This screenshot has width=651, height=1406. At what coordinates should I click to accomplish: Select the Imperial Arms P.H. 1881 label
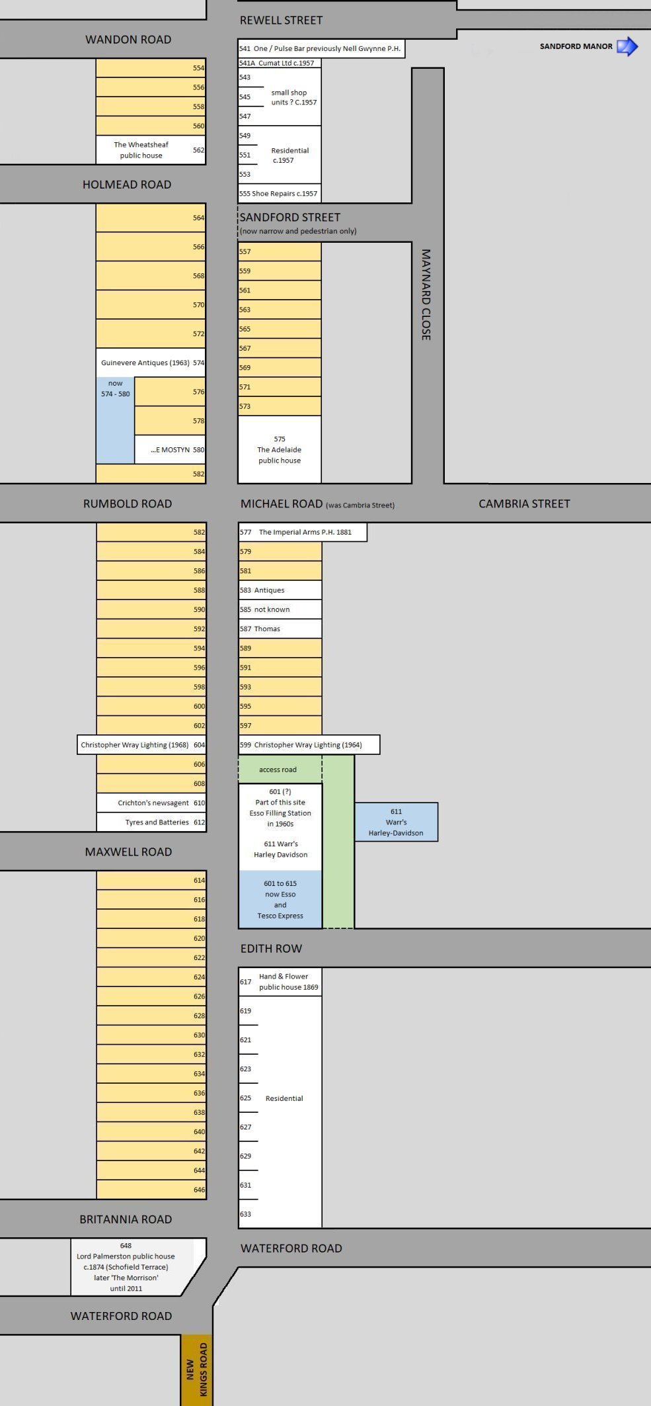pos(303,532)
